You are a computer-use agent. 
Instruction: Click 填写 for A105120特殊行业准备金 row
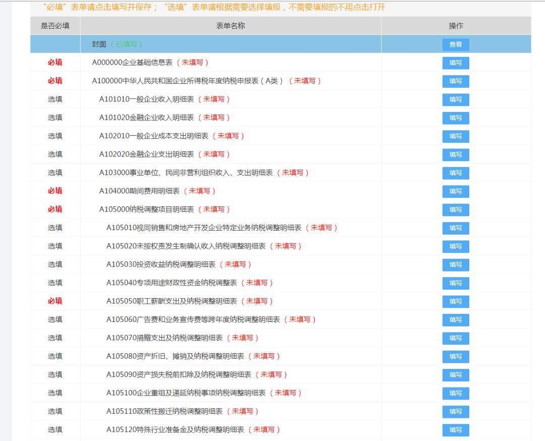point(456,430)
